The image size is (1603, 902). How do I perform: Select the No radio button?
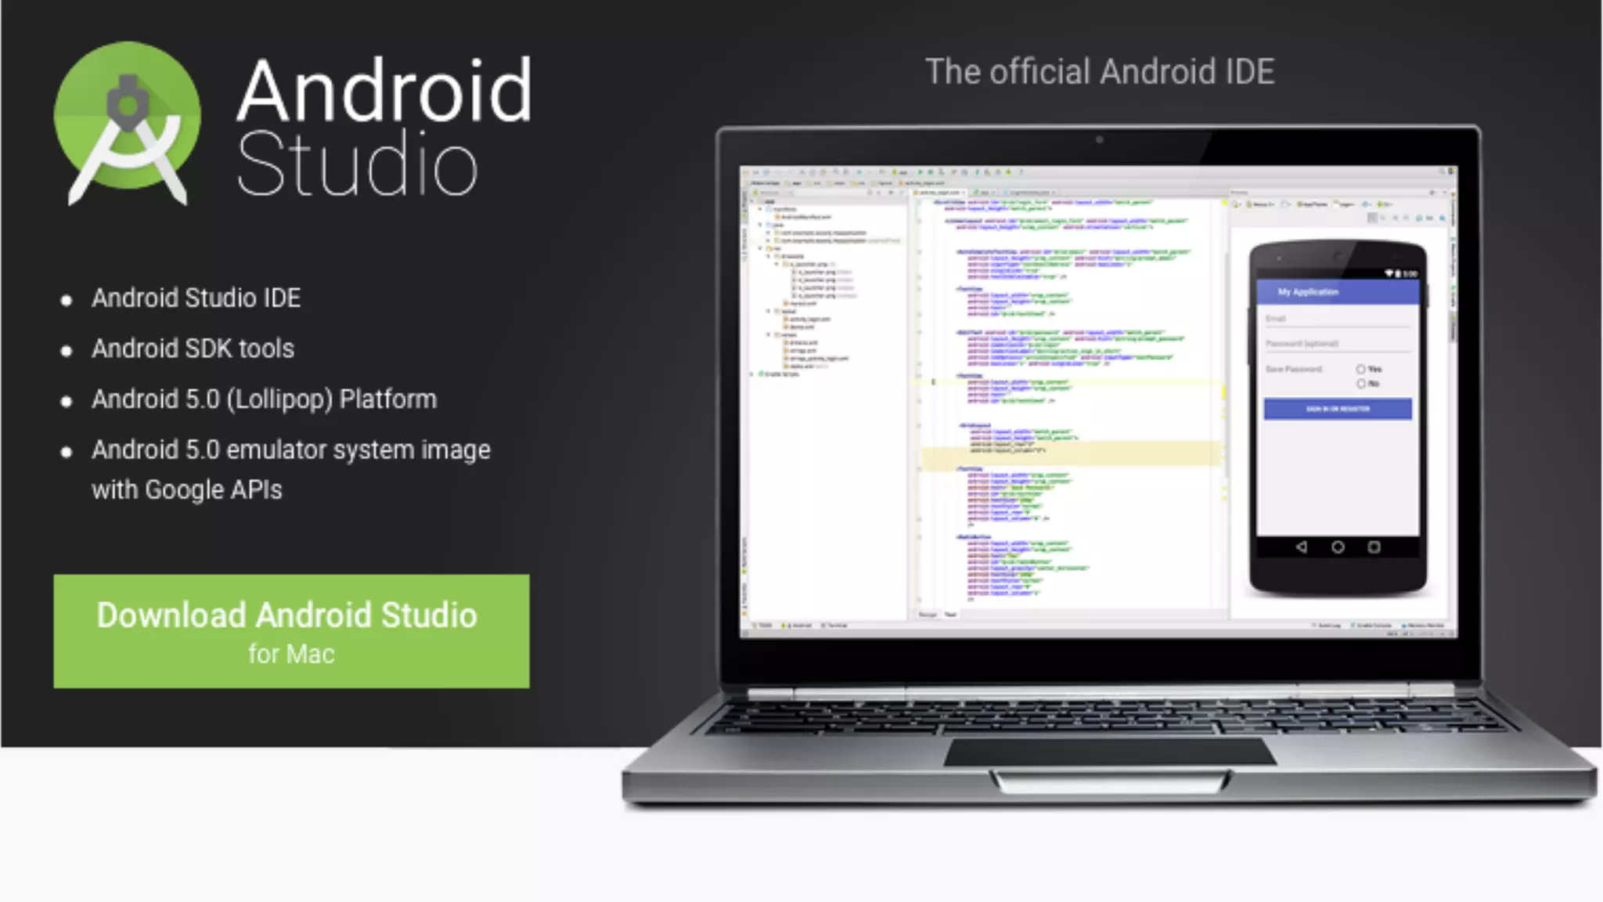[1361, 384]
